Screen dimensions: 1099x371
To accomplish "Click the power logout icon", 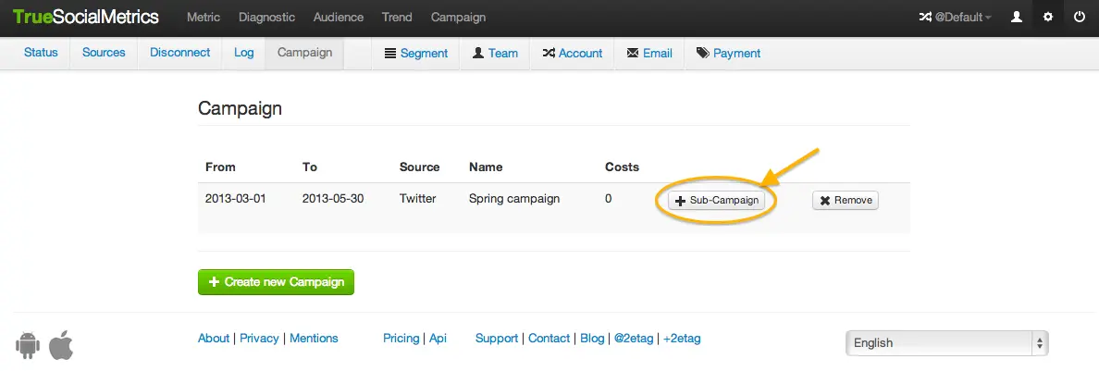I will click(x=1079, y=18).
